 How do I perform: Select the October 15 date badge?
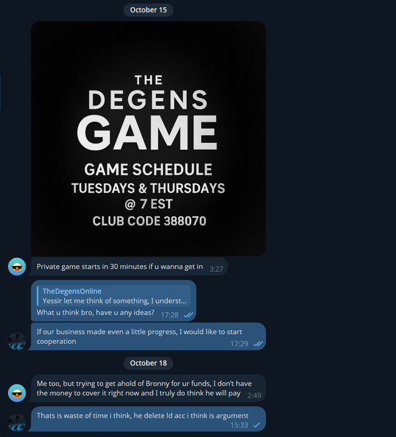pos(149,10)
